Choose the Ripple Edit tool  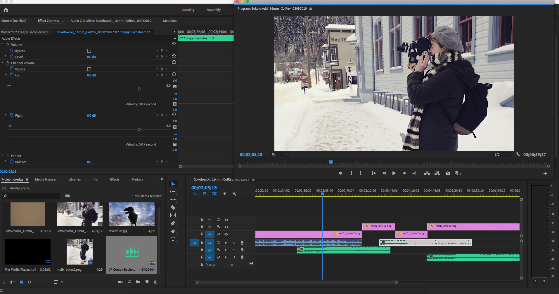pyautogui.click(x=173, y=199)
